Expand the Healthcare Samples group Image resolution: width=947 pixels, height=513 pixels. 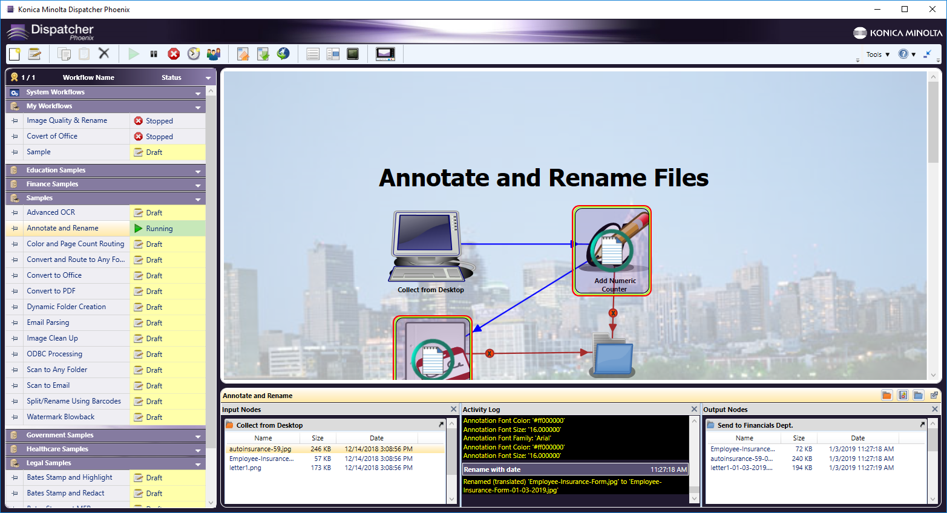pyautogui.click(x=198, y=449)
